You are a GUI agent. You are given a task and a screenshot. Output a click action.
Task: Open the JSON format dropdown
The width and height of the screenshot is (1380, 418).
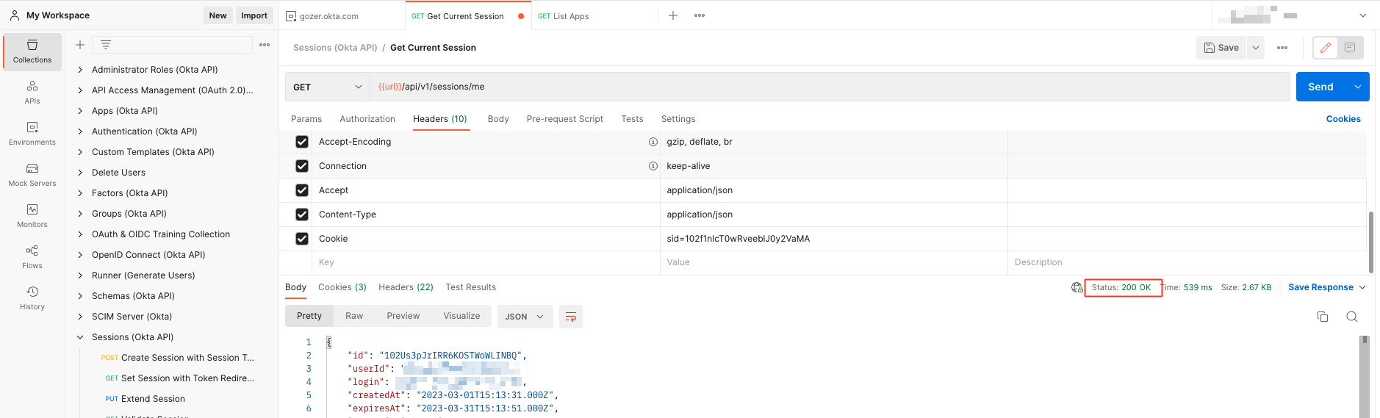[525, 317]
